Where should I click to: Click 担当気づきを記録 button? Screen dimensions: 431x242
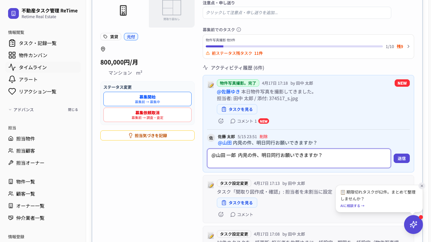pyautogui.click(x=147, y=135)
